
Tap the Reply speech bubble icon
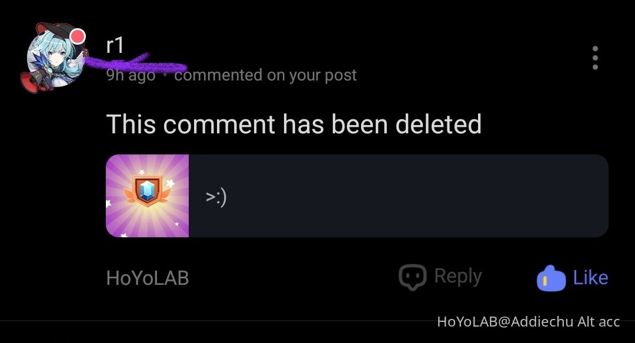pos(412,277)
